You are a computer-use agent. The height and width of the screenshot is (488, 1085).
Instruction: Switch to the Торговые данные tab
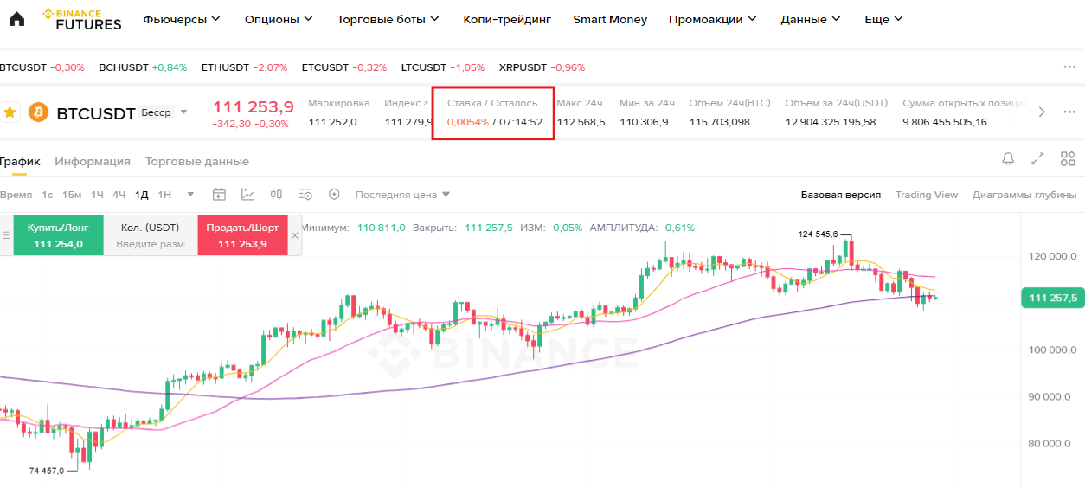pos(197,161)
